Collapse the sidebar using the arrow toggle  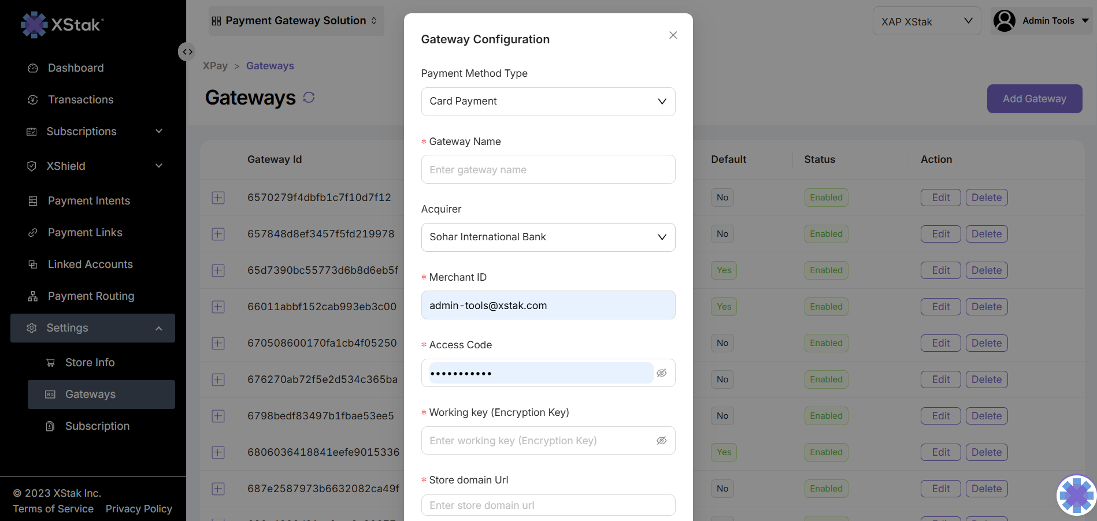click(x=187, y=52)
